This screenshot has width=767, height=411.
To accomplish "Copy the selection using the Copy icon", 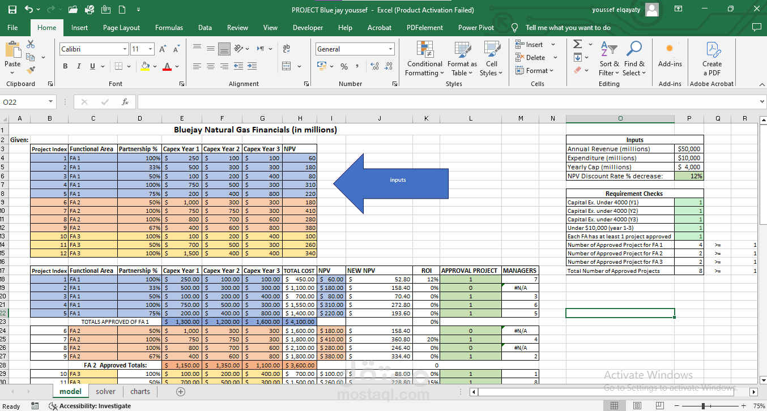I will [29, 57].
